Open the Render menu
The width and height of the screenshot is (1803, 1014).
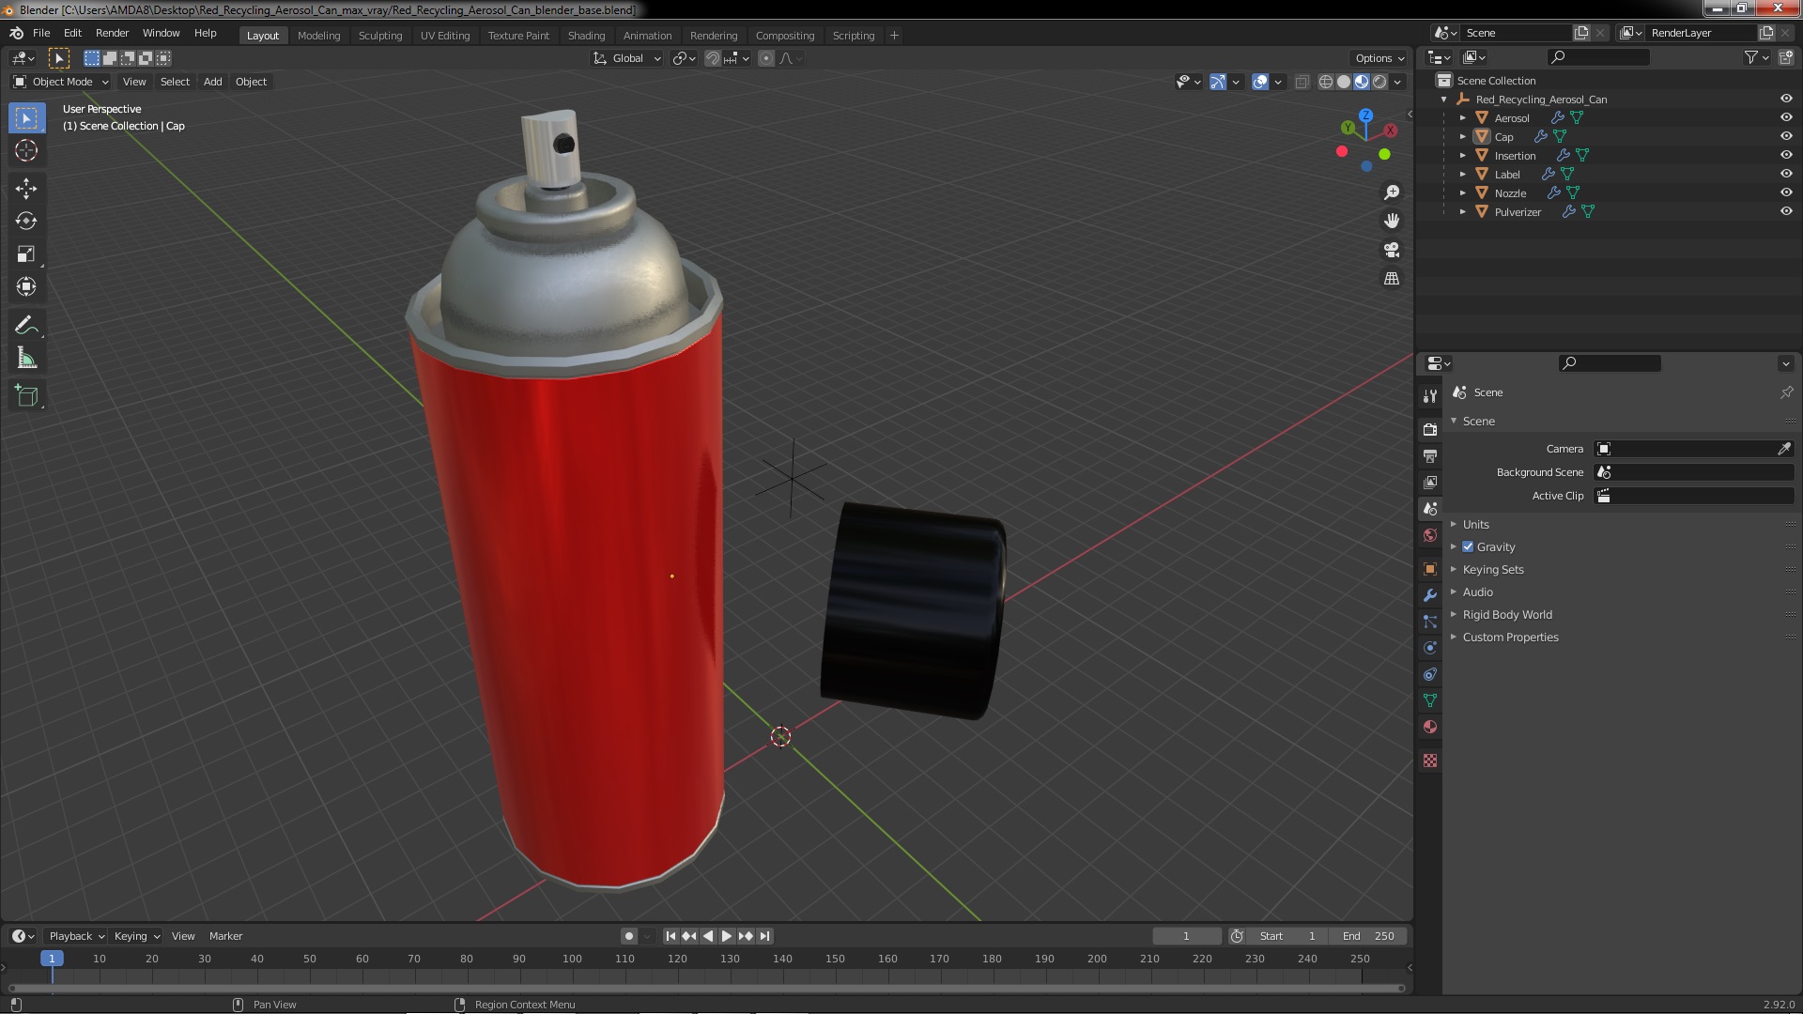tap(112, 33)
